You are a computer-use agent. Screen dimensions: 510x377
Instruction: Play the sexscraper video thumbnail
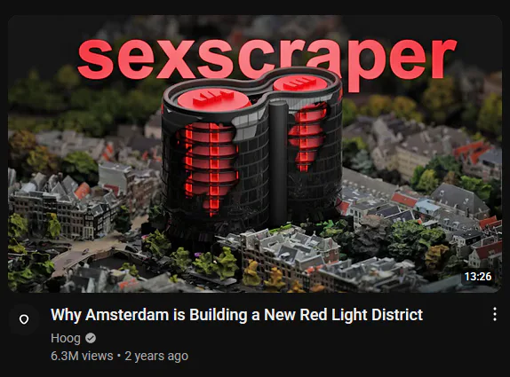click(255, 154)
